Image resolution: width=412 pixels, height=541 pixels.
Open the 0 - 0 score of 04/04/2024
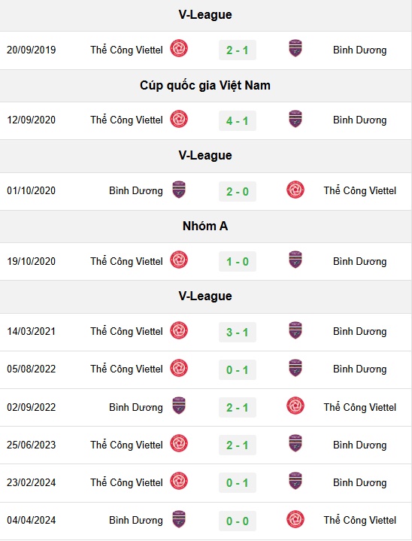pos(238,521)
